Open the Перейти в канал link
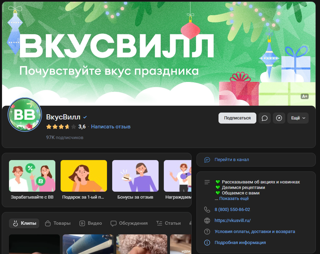Screen dimensions: 320x254 (x=232, y=160)
